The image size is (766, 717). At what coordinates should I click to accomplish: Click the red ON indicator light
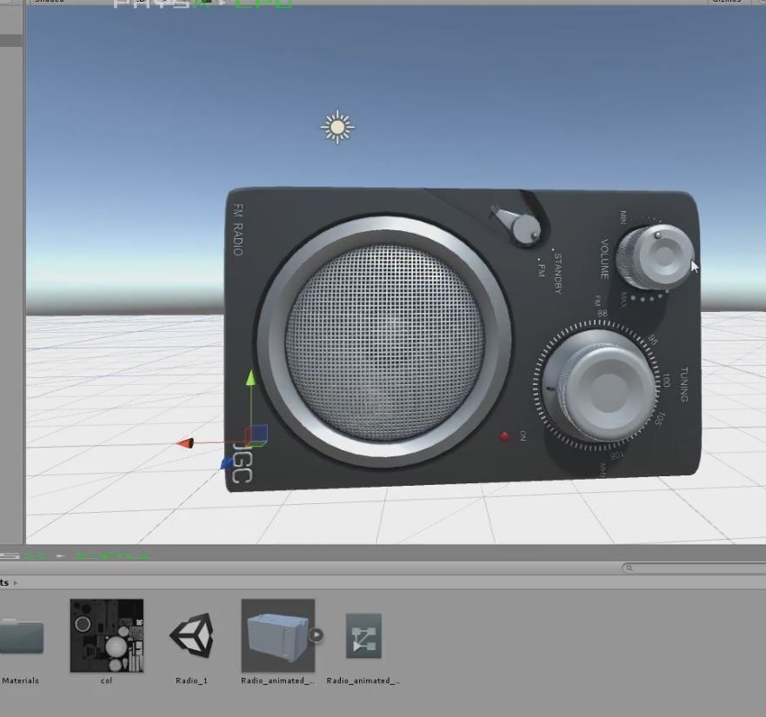point(504,436)
